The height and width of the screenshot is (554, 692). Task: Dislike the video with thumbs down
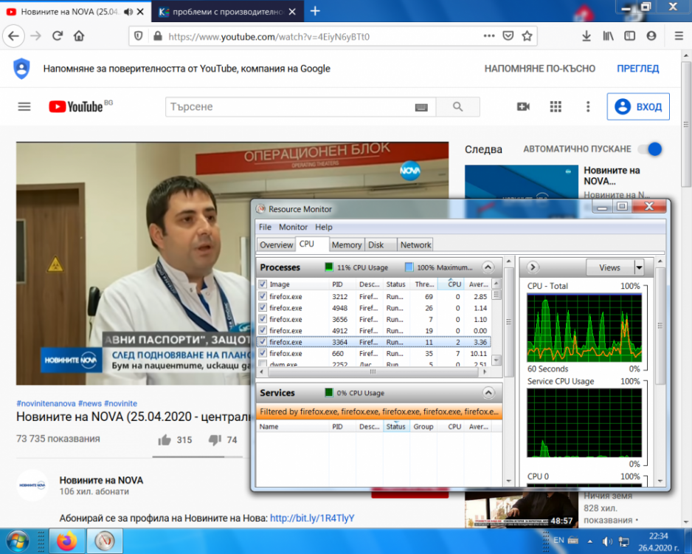[215, 440]
